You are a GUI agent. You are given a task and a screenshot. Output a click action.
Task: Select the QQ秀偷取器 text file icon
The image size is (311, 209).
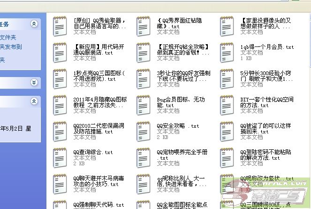[x=60, y=25]
